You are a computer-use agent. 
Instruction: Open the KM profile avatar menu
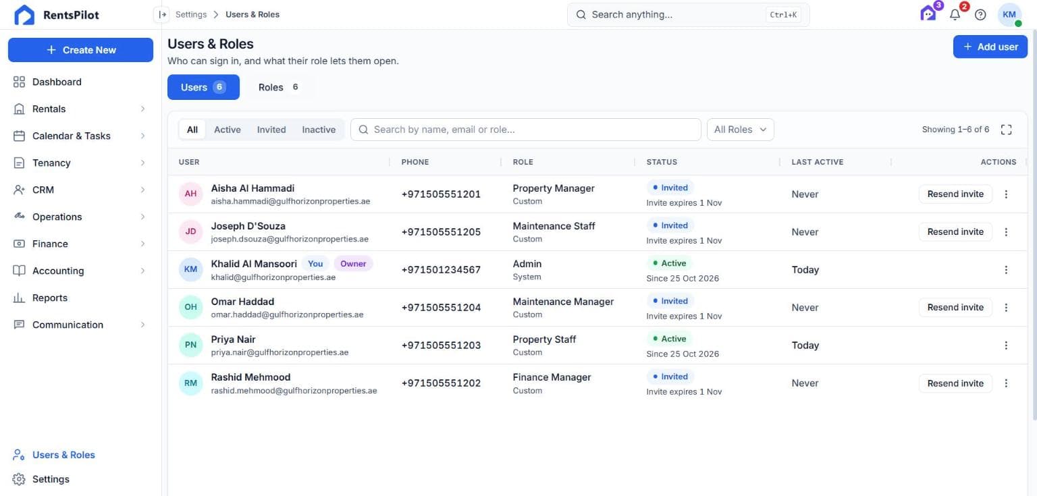click(1009, 14)
